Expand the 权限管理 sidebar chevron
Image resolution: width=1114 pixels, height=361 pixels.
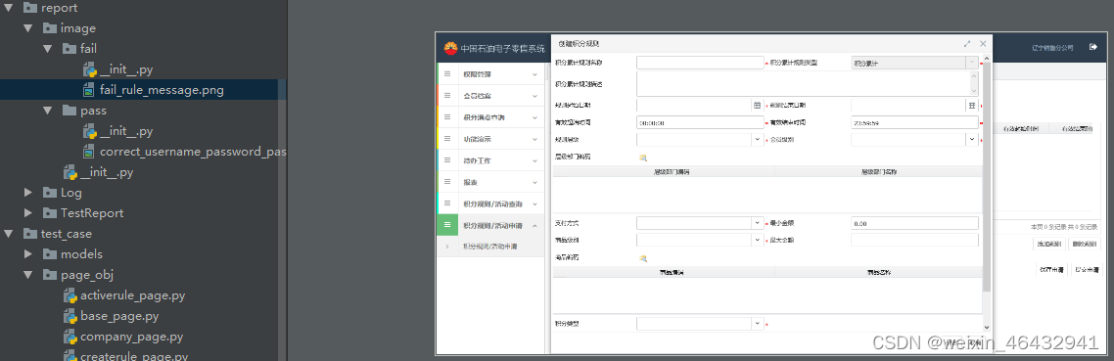point(535,74)
